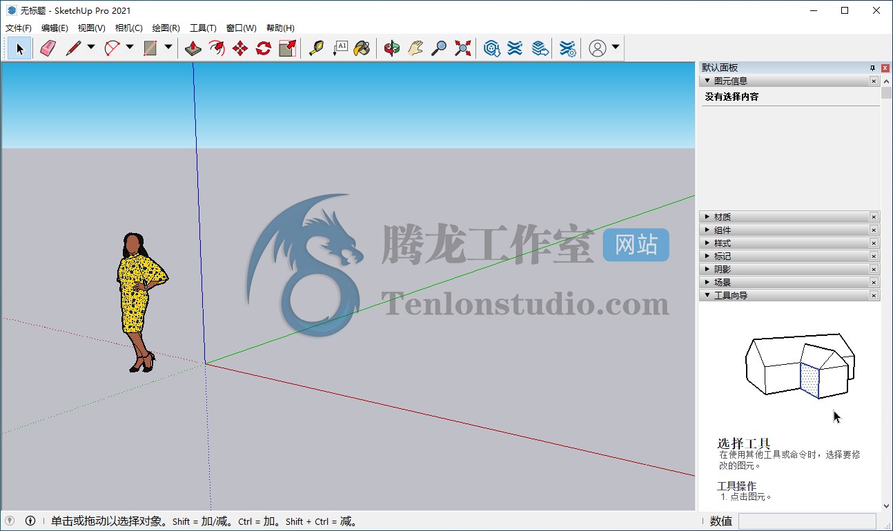
Task: Click the geo-location status bar icon
Action: (x=10, y=521)
